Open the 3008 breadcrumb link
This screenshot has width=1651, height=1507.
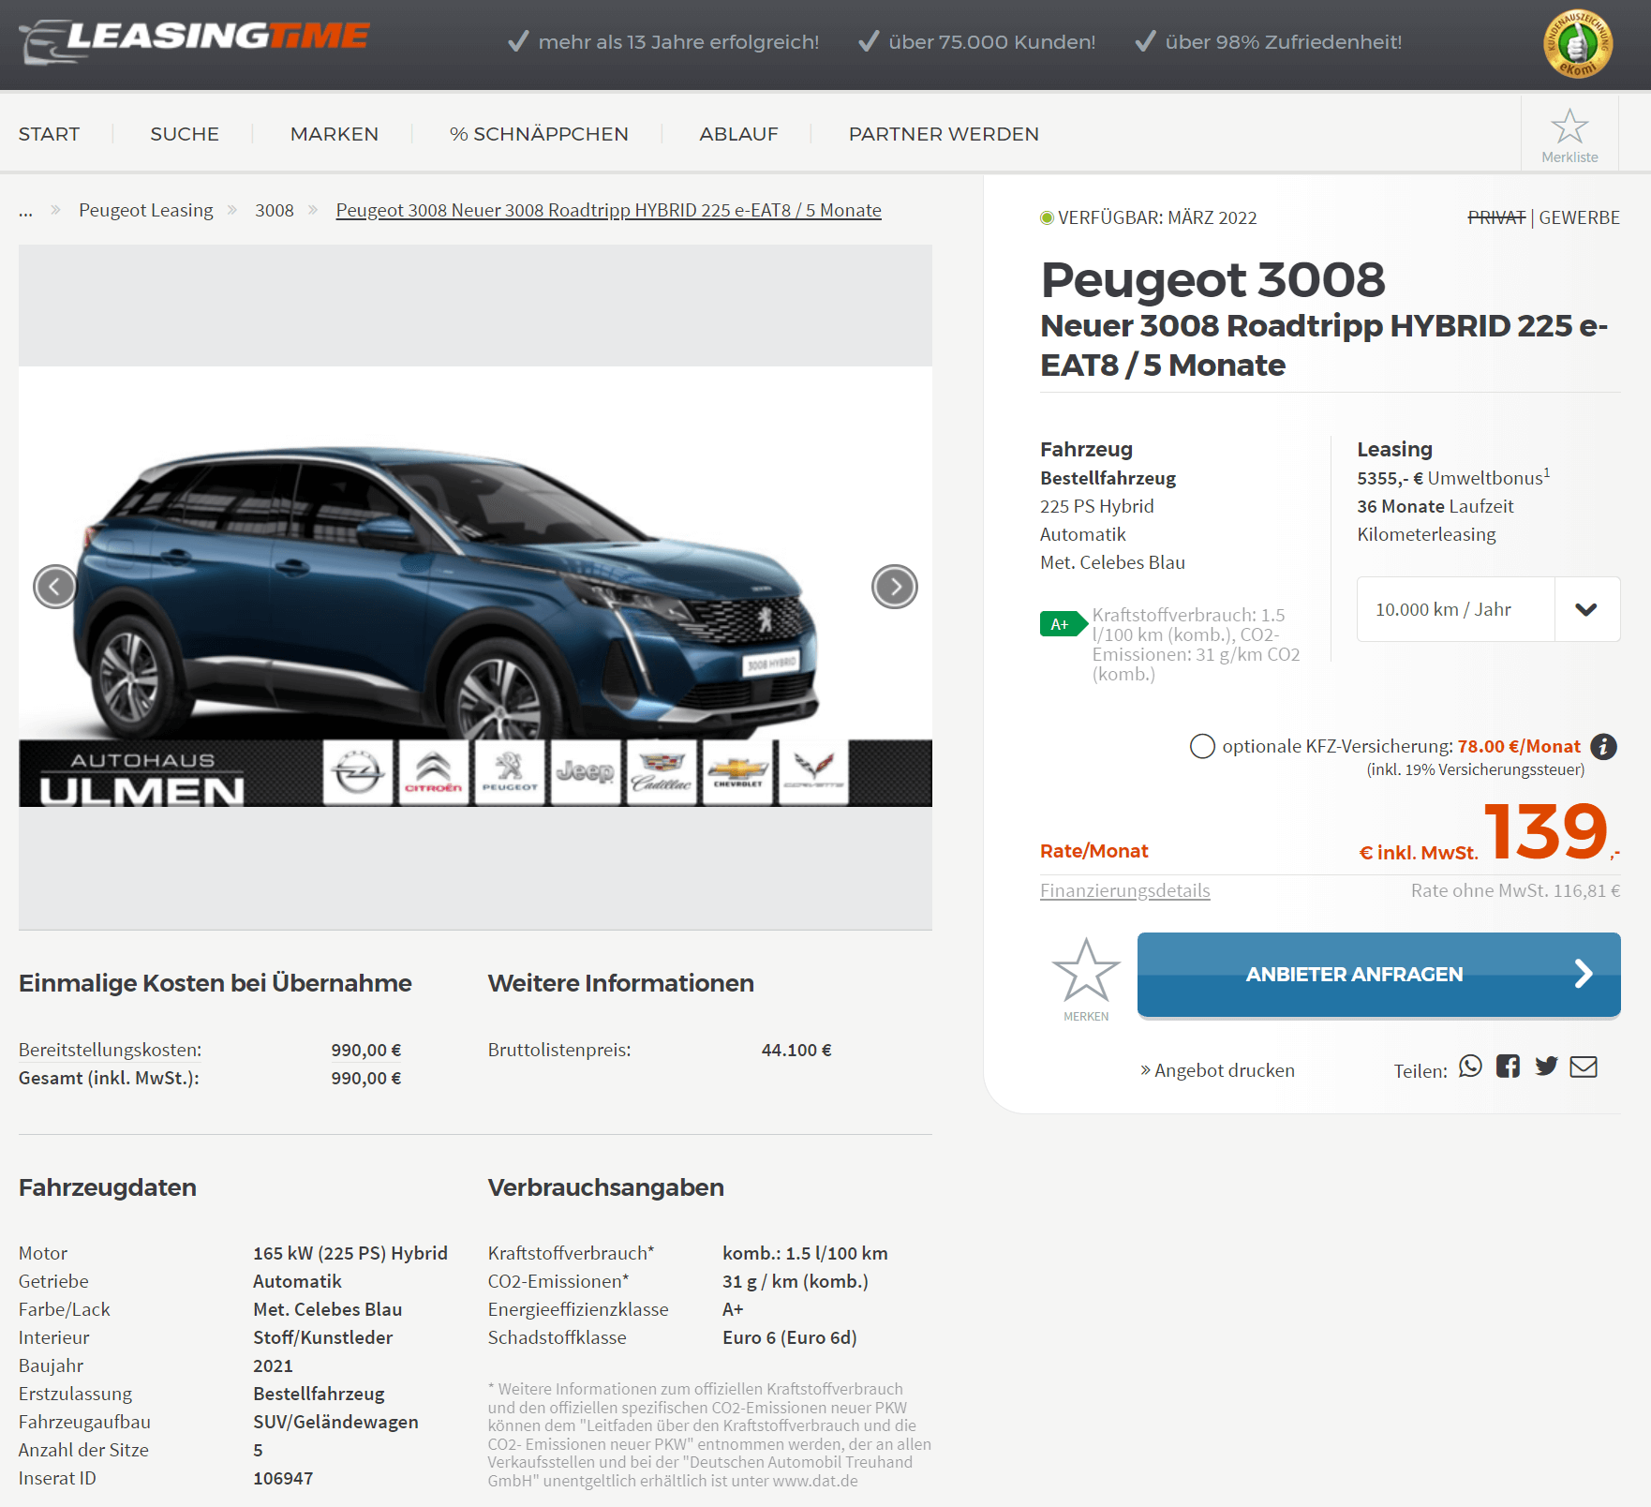[275, 210]
